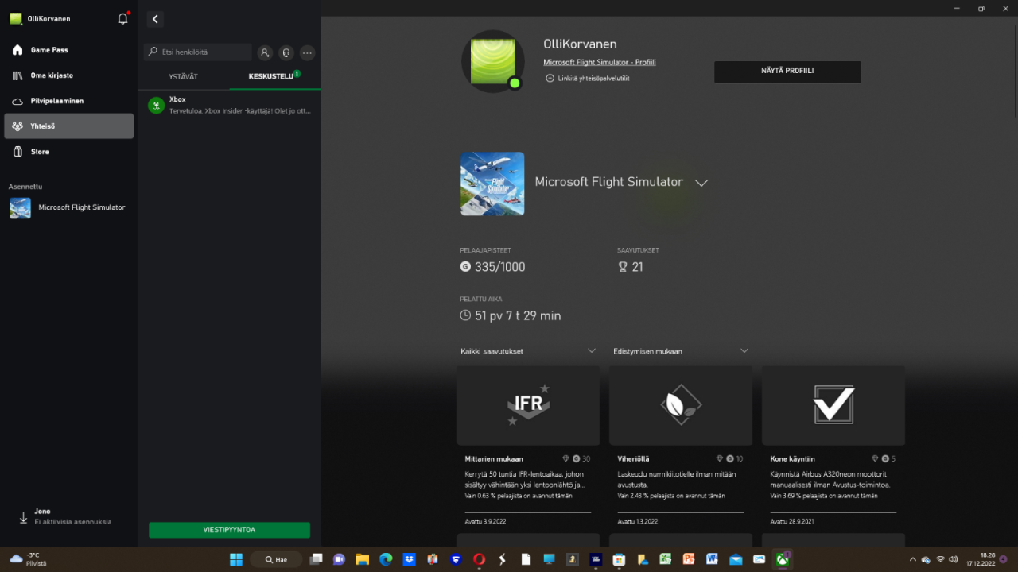Screen dimensions: 1018x572
Task: Click the Microsoft Flight Simulator cover art
Action: pos(492,184)
